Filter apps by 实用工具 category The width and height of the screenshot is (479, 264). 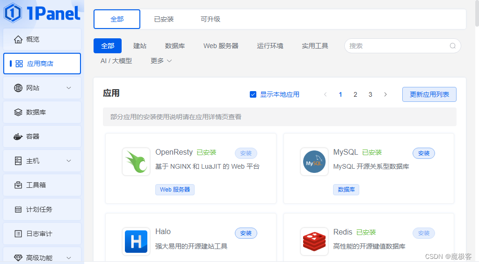point(315,46)
